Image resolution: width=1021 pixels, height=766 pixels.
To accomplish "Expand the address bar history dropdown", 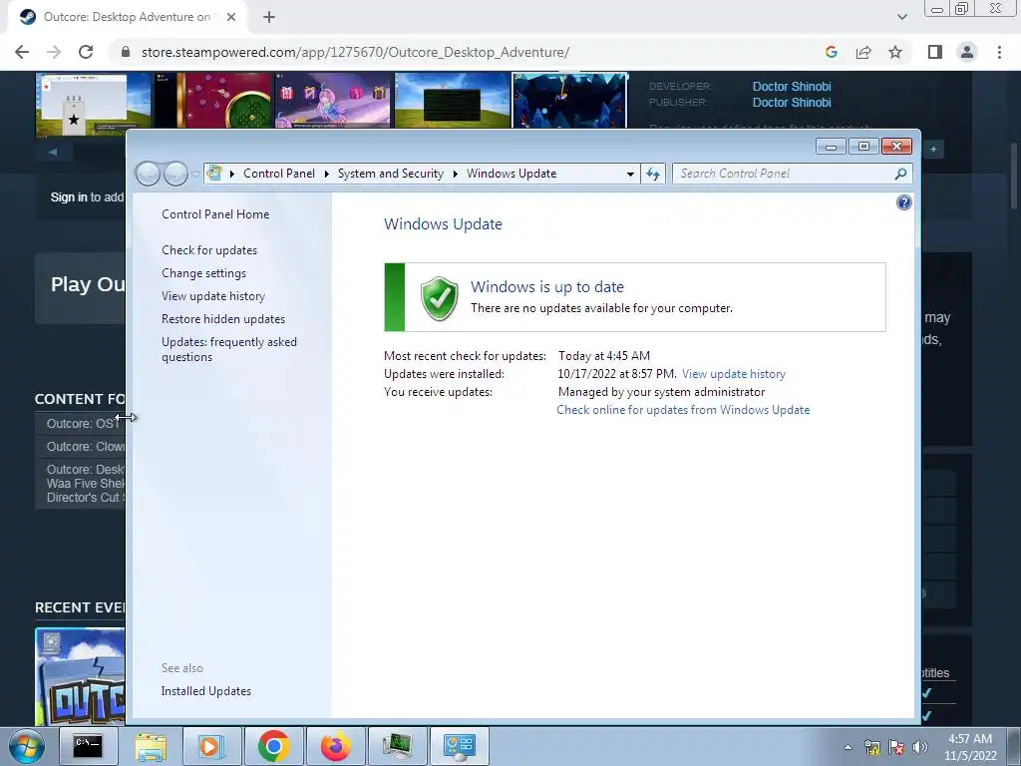I will [x=630, y=174].
